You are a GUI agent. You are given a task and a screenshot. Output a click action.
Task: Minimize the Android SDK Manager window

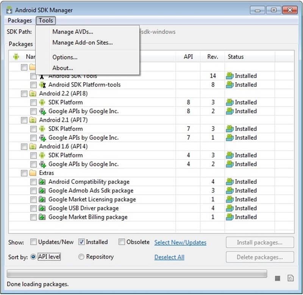[258, 10]
